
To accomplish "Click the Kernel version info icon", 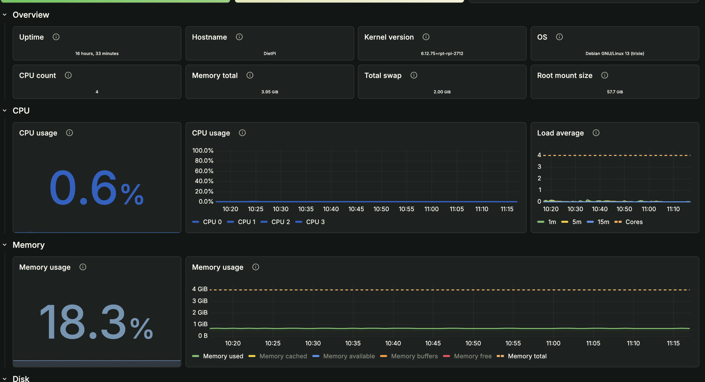I will click(426, 37).
